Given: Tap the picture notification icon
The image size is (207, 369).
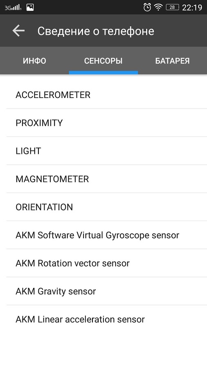Looking at the screenshot, I should tap(30, 7).
